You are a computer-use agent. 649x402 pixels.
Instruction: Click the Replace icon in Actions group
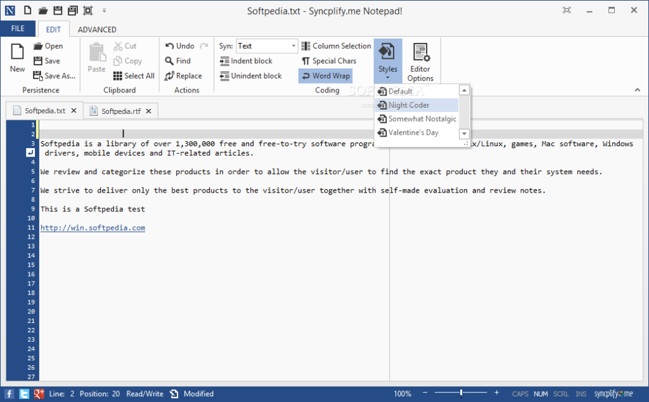point(169,76)
